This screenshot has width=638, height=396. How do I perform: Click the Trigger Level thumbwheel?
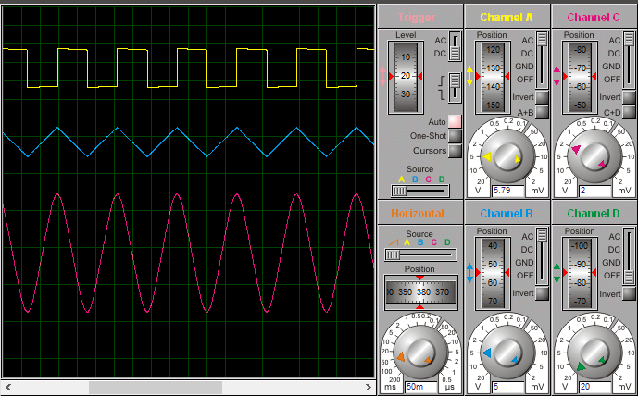point(406,77)
